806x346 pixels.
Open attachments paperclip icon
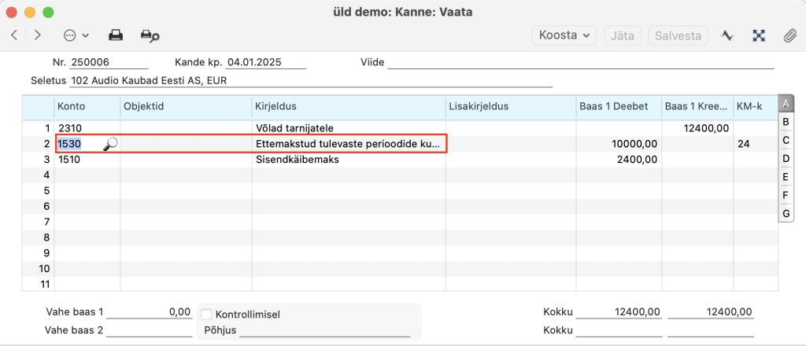pyautogui.click(x=789, y=35)
